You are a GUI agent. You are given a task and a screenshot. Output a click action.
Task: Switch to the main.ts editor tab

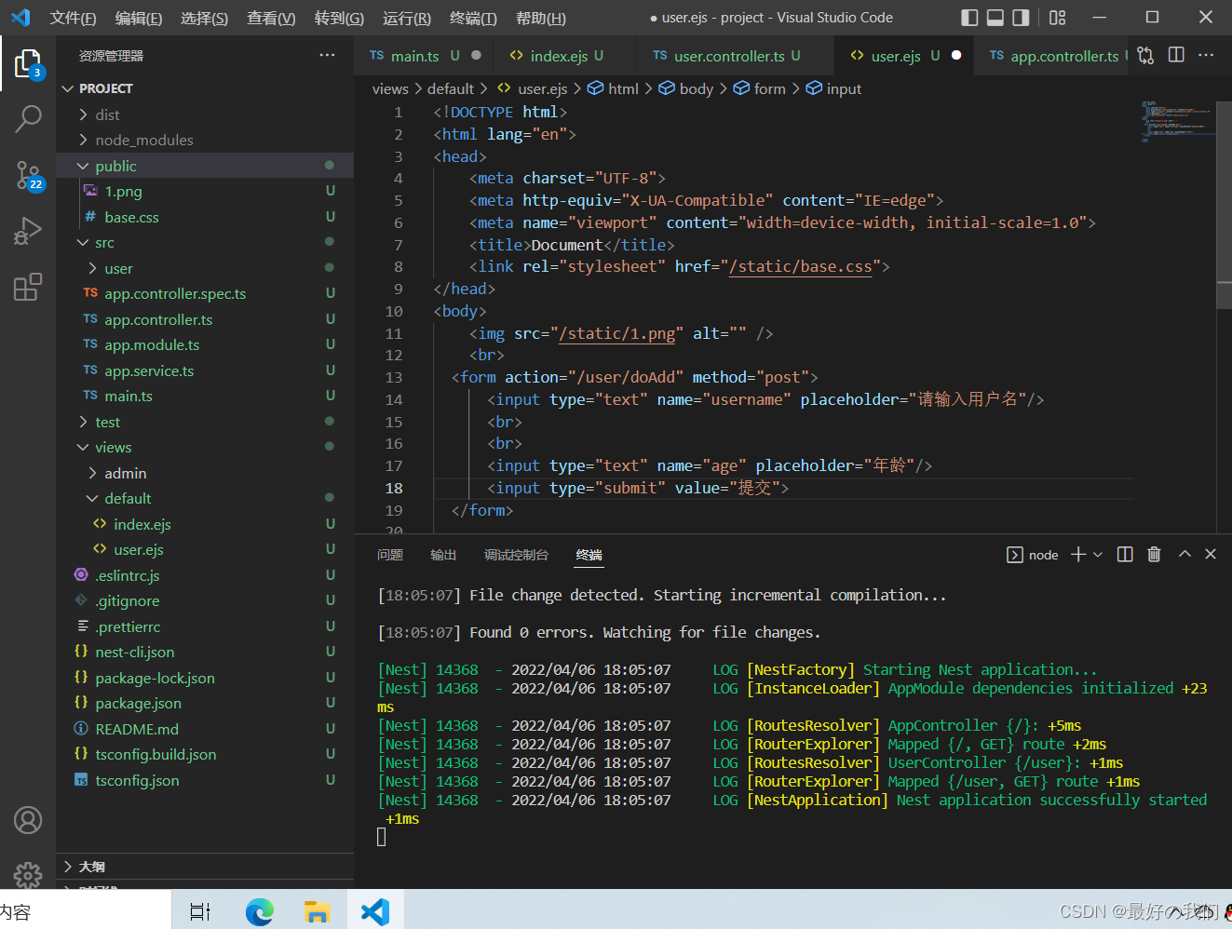pos(425,56)
